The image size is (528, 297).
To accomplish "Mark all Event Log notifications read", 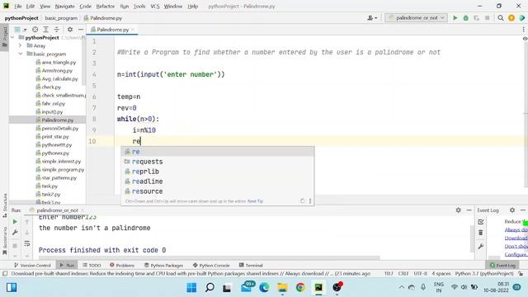I will point(481,222).
